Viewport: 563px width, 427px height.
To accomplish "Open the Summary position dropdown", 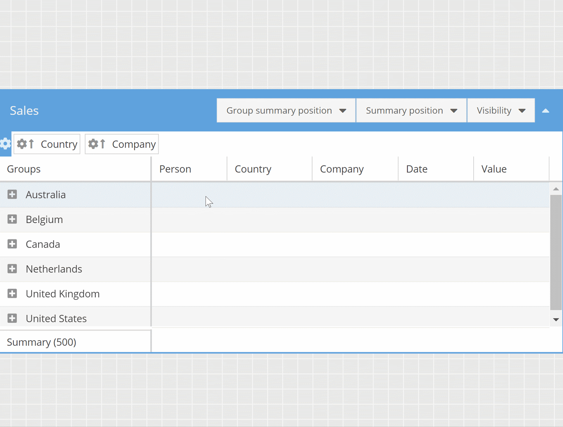I will 411,110.
